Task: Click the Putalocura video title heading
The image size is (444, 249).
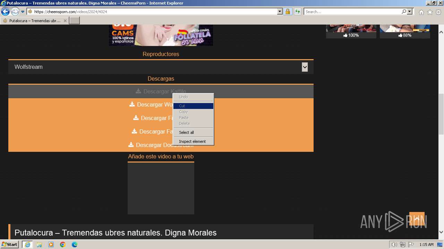Action: (116, 233)
